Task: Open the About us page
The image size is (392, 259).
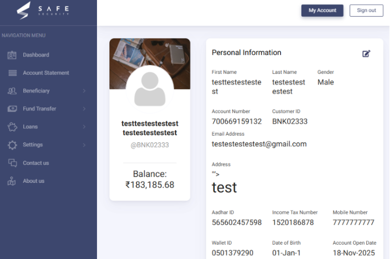Action: tap(34, 181)
